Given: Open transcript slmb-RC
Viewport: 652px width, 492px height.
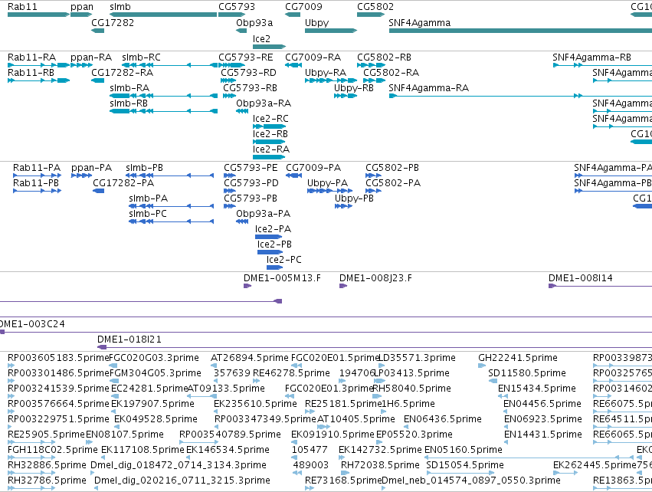Looking at the screenshot, I should 142,57.
